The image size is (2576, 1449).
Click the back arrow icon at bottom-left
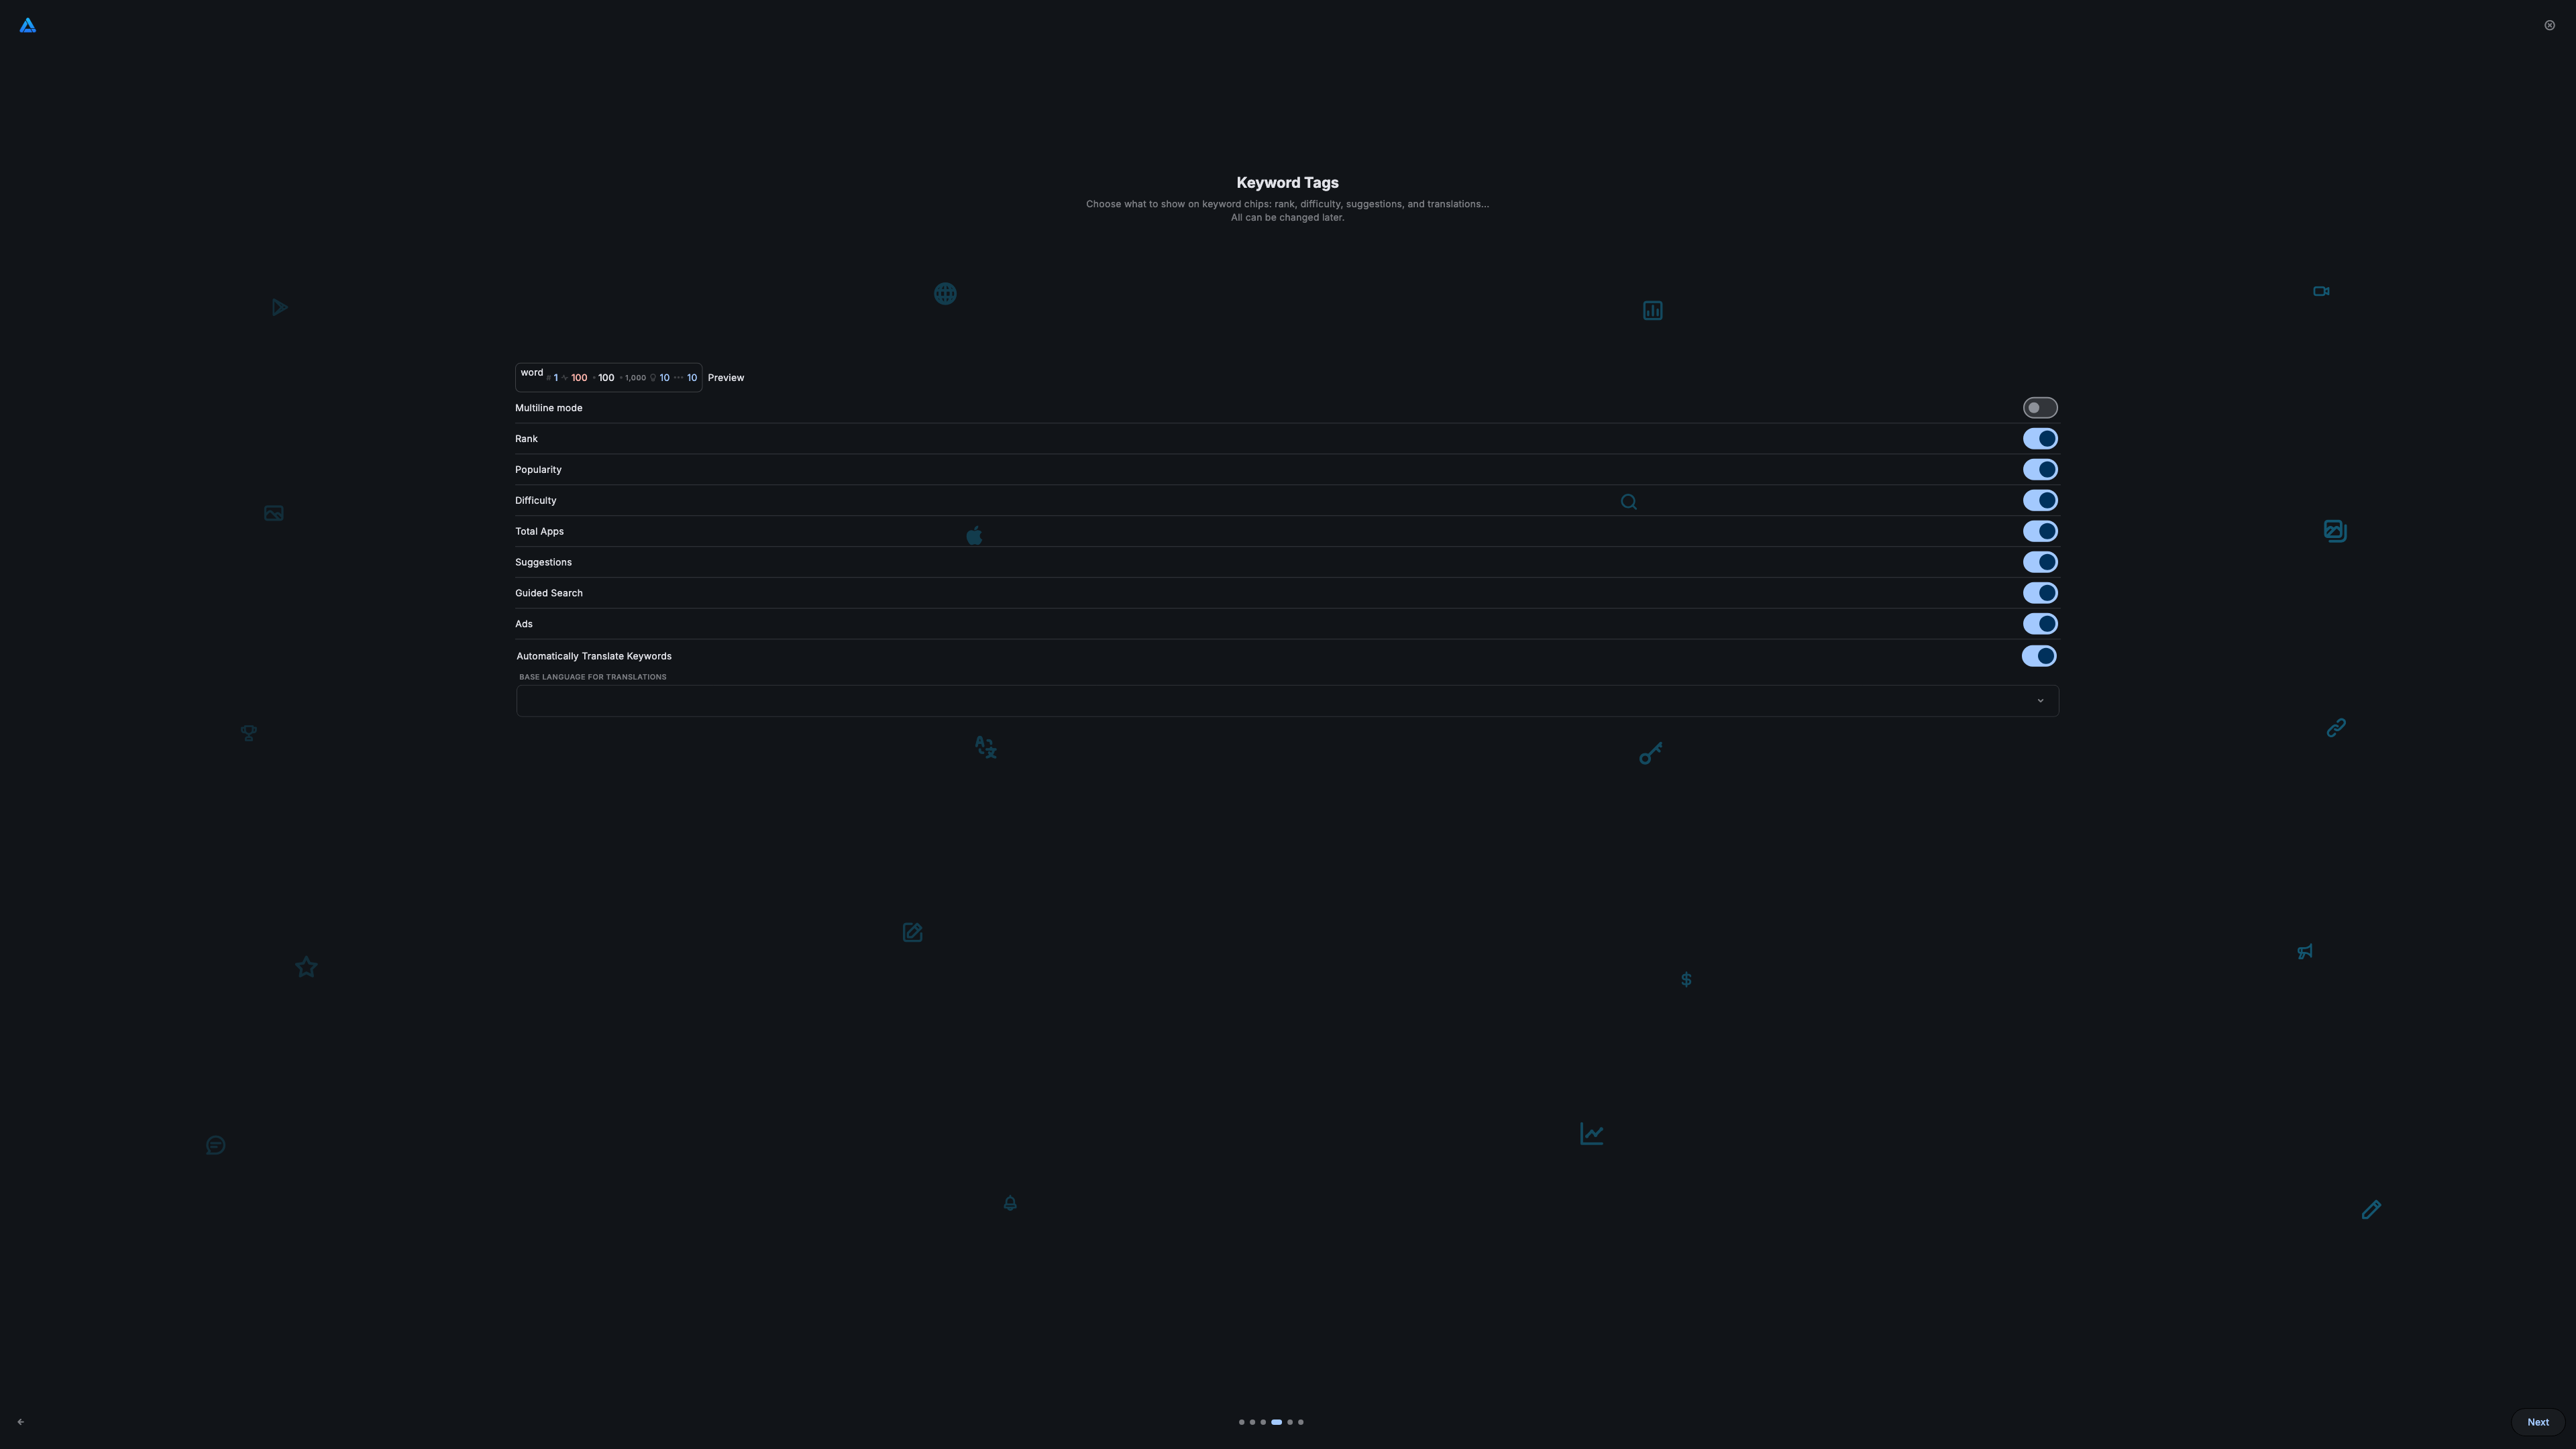tap(21, 1421)
